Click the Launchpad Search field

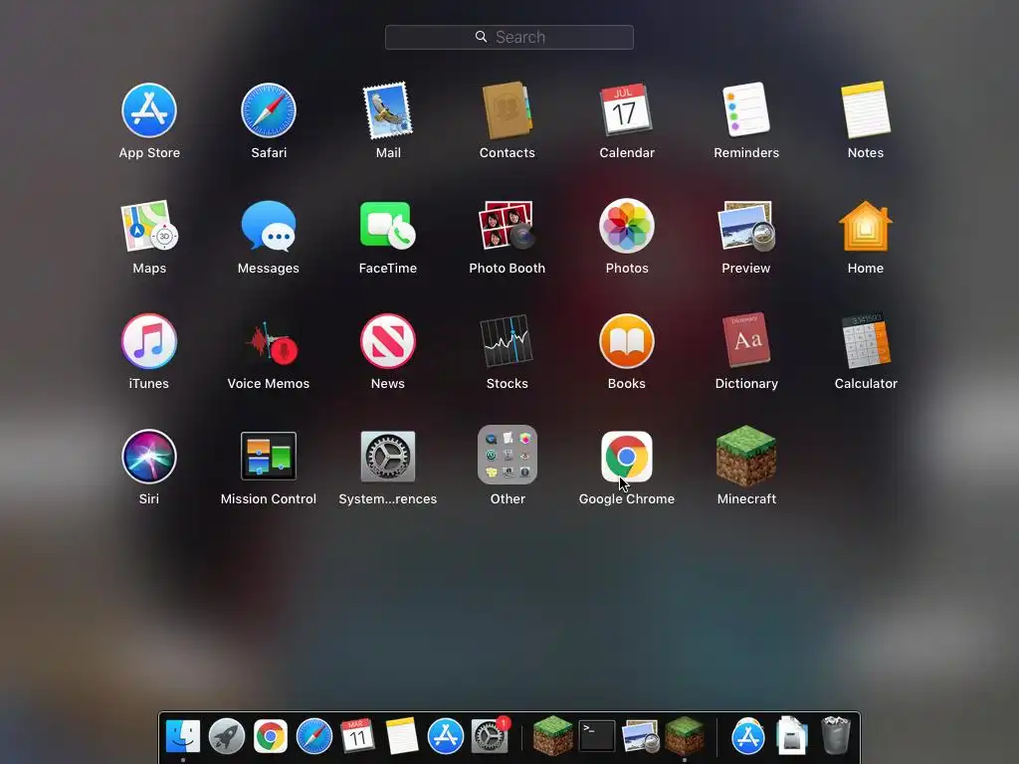click(509, 37)
